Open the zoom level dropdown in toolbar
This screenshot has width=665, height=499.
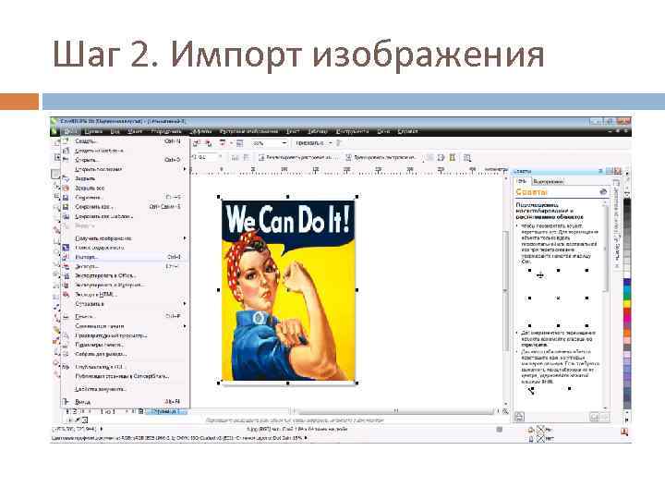[x=284, y=143]
